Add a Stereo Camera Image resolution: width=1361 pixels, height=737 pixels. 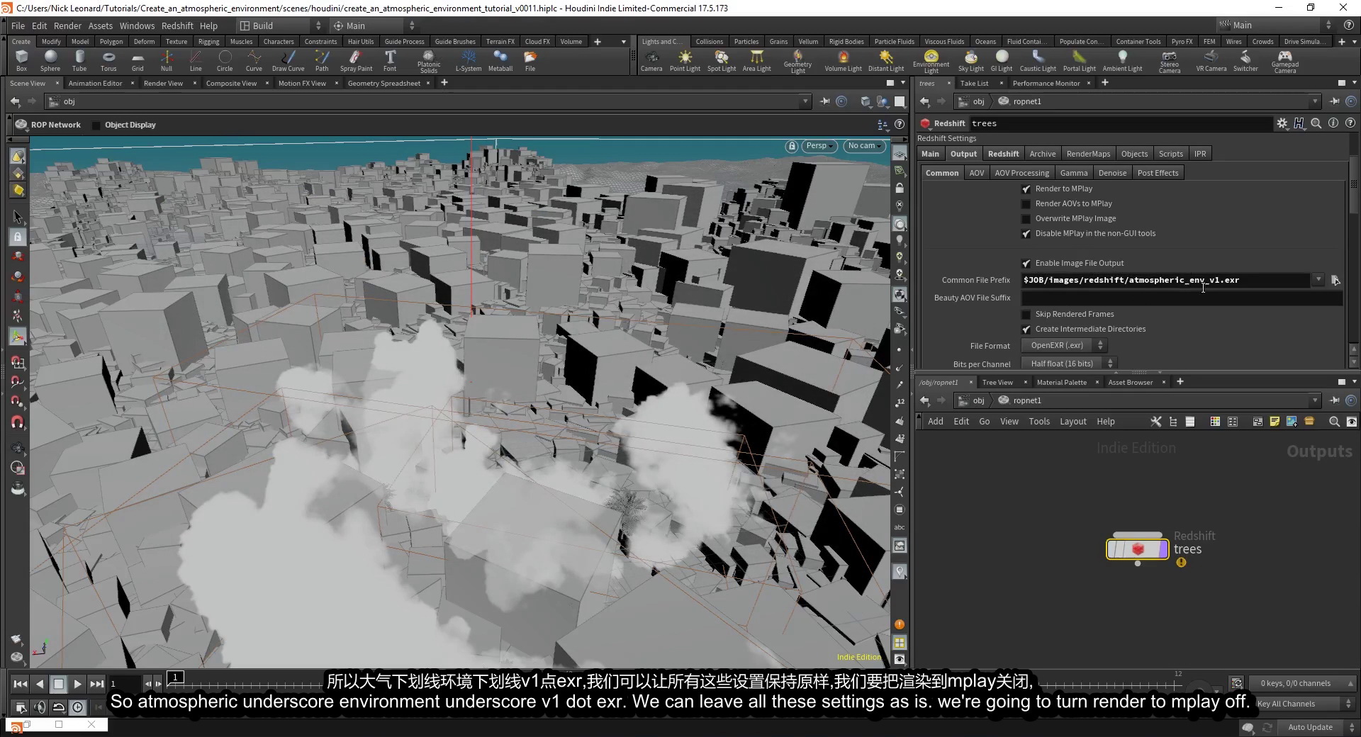click(1170, 62)
